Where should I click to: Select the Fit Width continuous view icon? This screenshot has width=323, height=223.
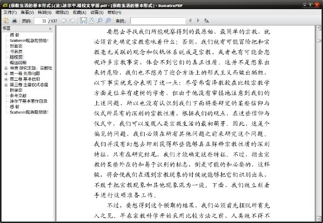pos(83,20)
